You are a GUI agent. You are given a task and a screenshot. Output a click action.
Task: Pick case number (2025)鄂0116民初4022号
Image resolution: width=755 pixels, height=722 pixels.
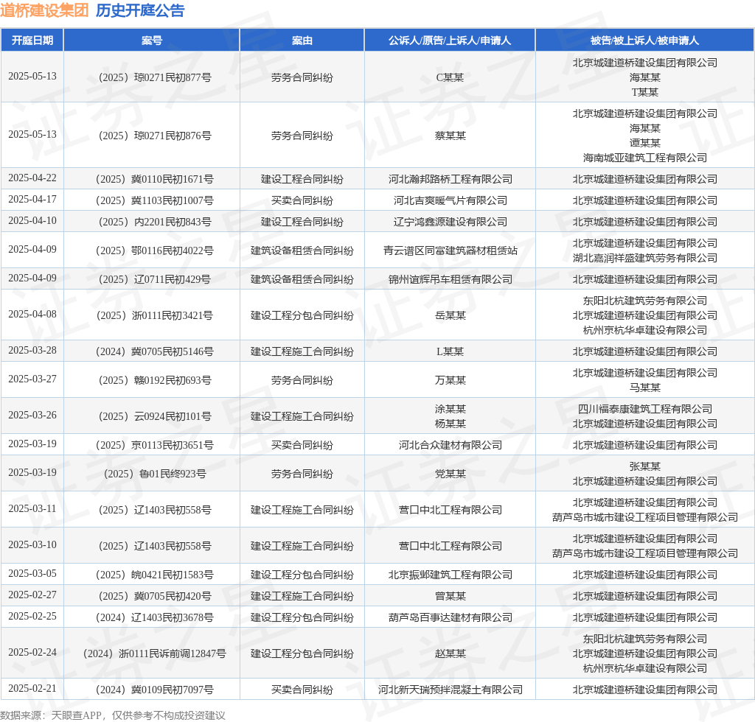point(155,250)
